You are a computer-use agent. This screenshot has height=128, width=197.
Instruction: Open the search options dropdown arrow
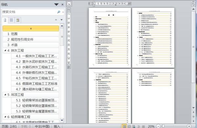(x=63, y=12)
